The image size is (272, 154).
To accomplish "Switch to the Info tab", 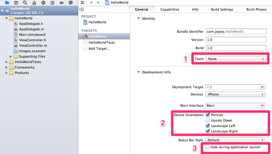I will pos(195,9).
